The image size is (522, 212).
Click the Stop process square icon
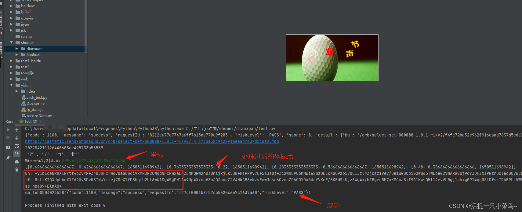click(8, 138)
